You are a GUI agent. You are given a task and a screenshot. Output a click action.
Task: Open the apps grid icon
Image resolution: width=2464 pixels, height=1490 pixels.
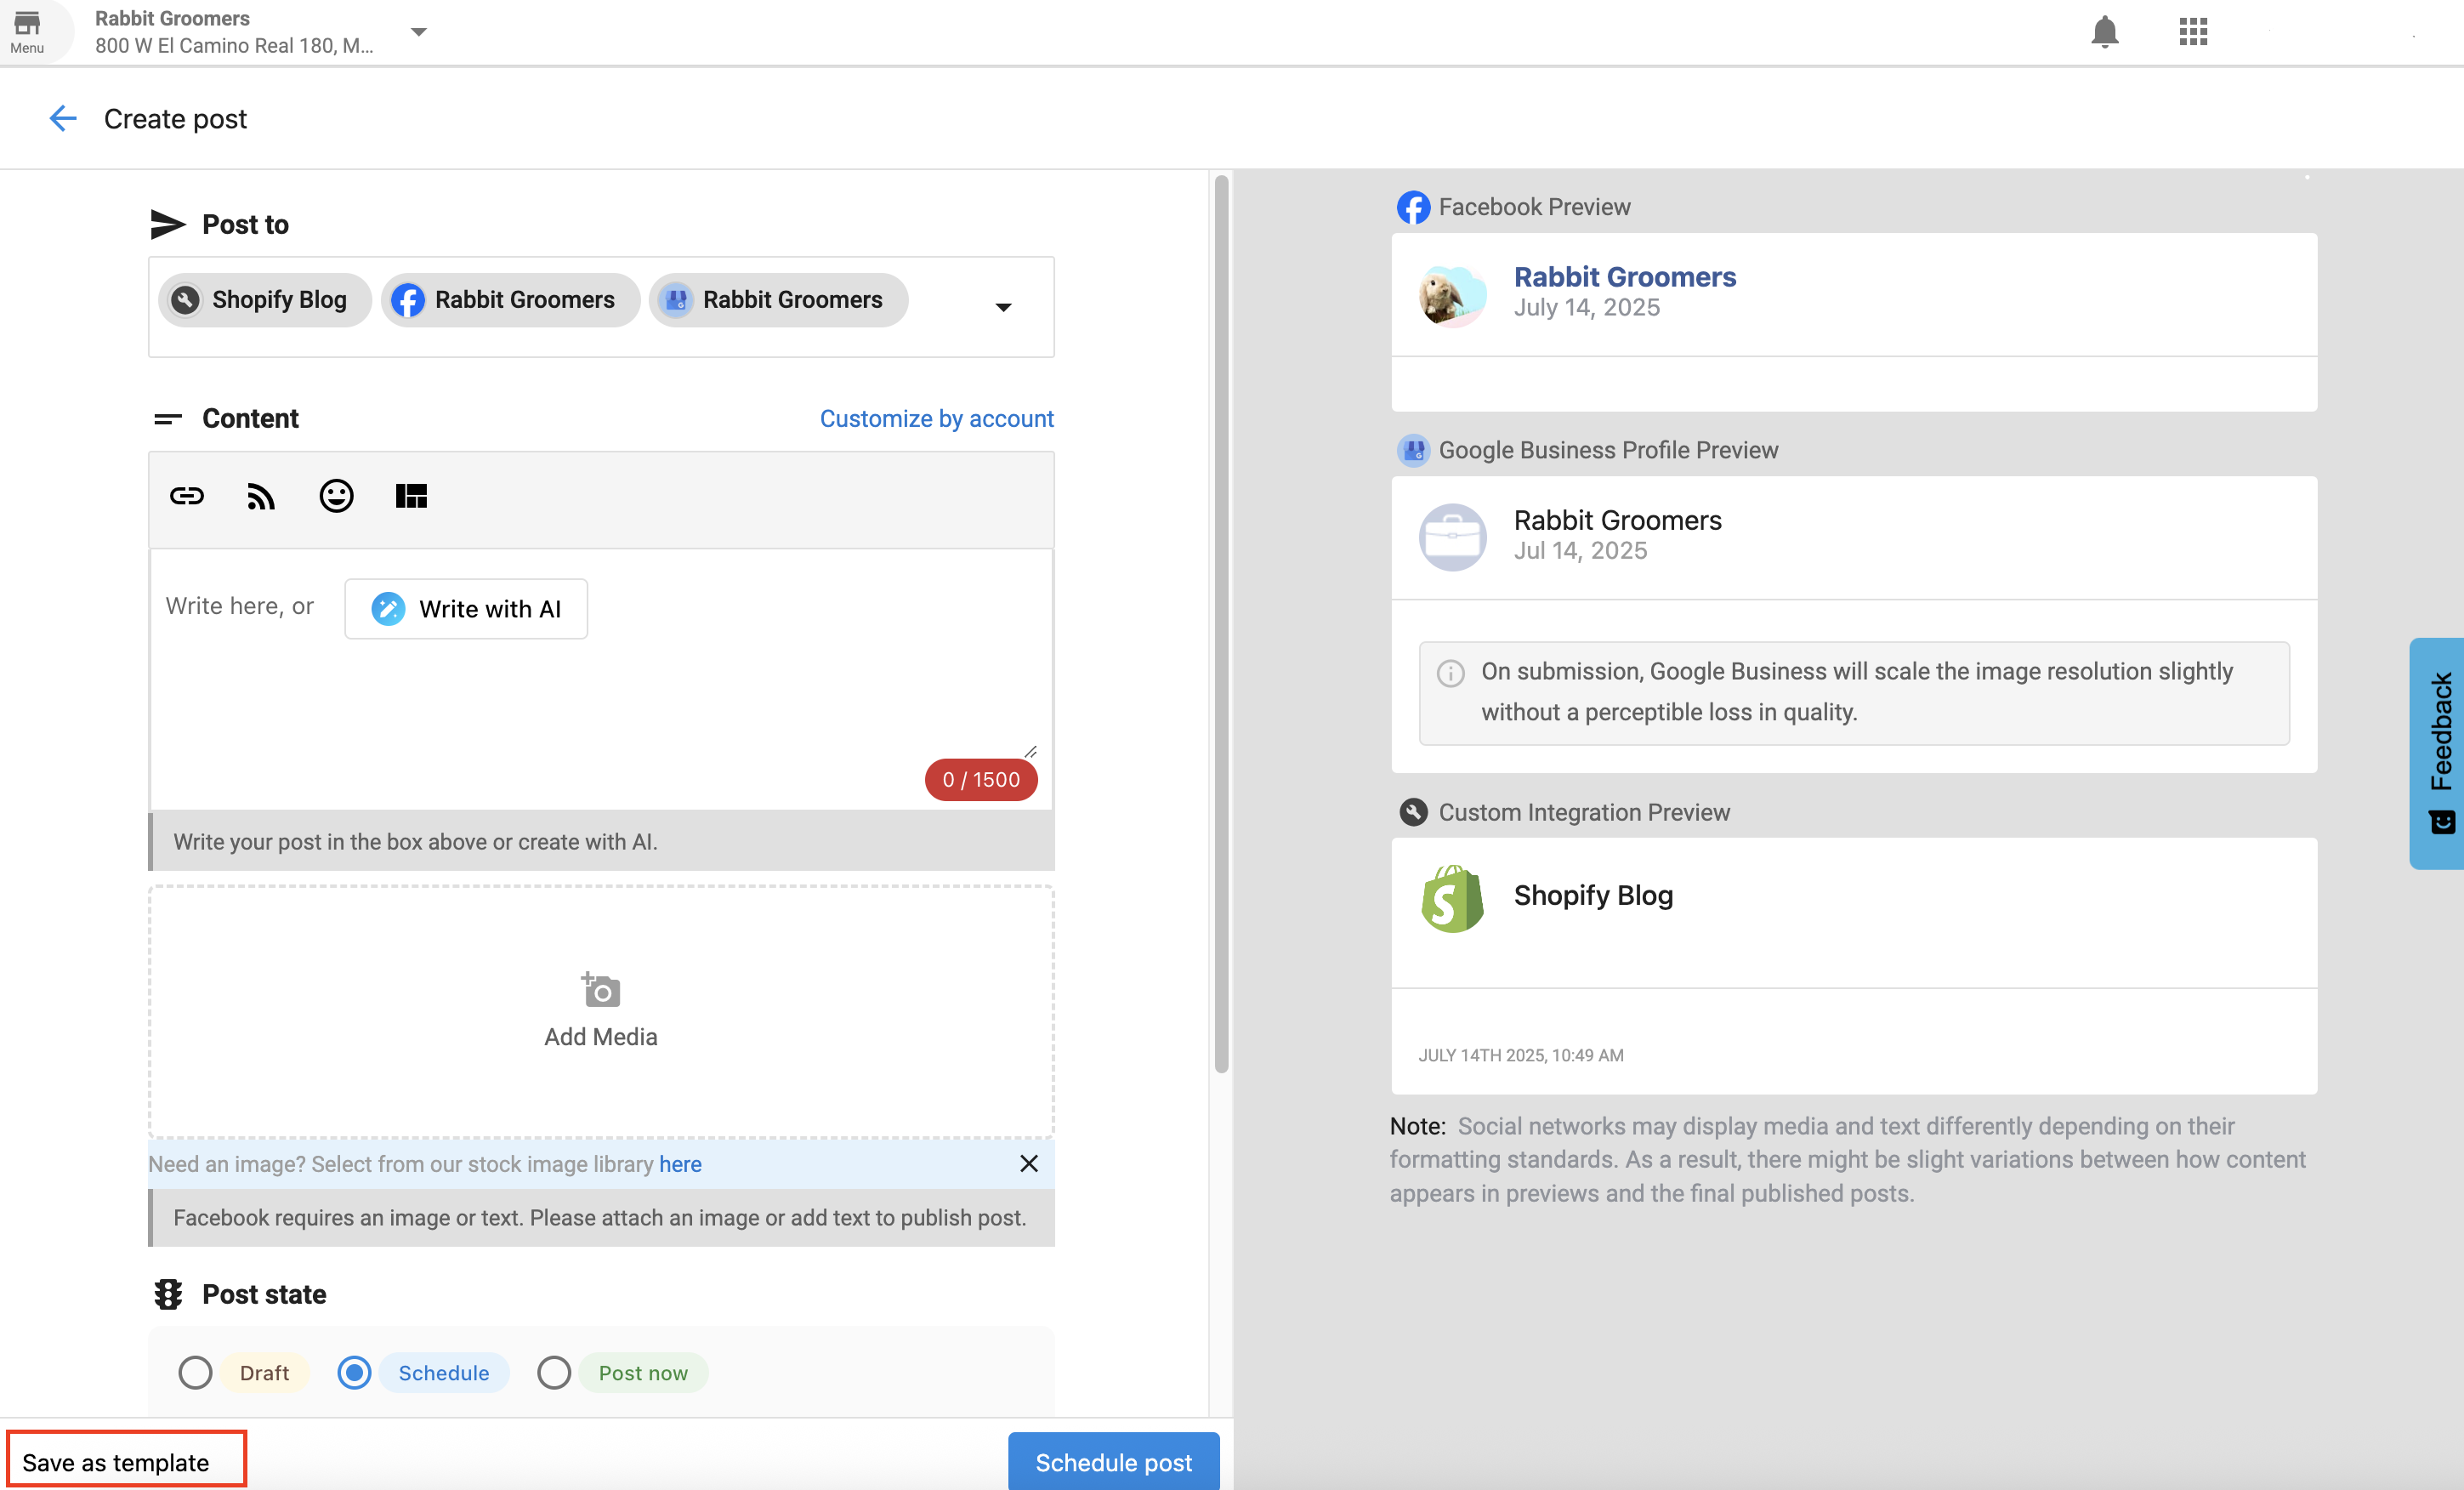tap(2192, 31)
